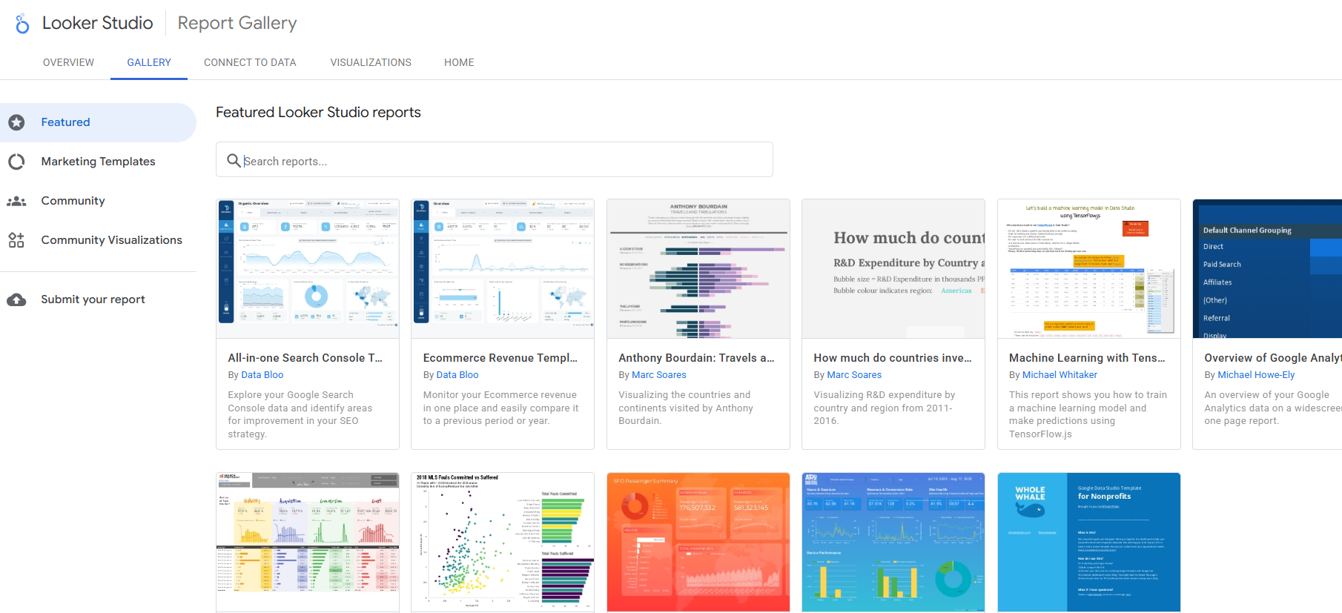Click the search magnifier icon
1342x613 pixels.
pos(234,160)
